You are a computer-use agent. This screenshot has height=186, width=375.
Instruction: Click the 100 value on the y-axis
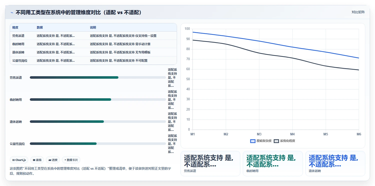click(187, 29)
